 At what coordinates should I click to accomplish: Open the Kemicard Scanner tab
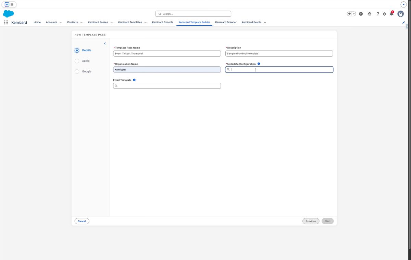226,22
